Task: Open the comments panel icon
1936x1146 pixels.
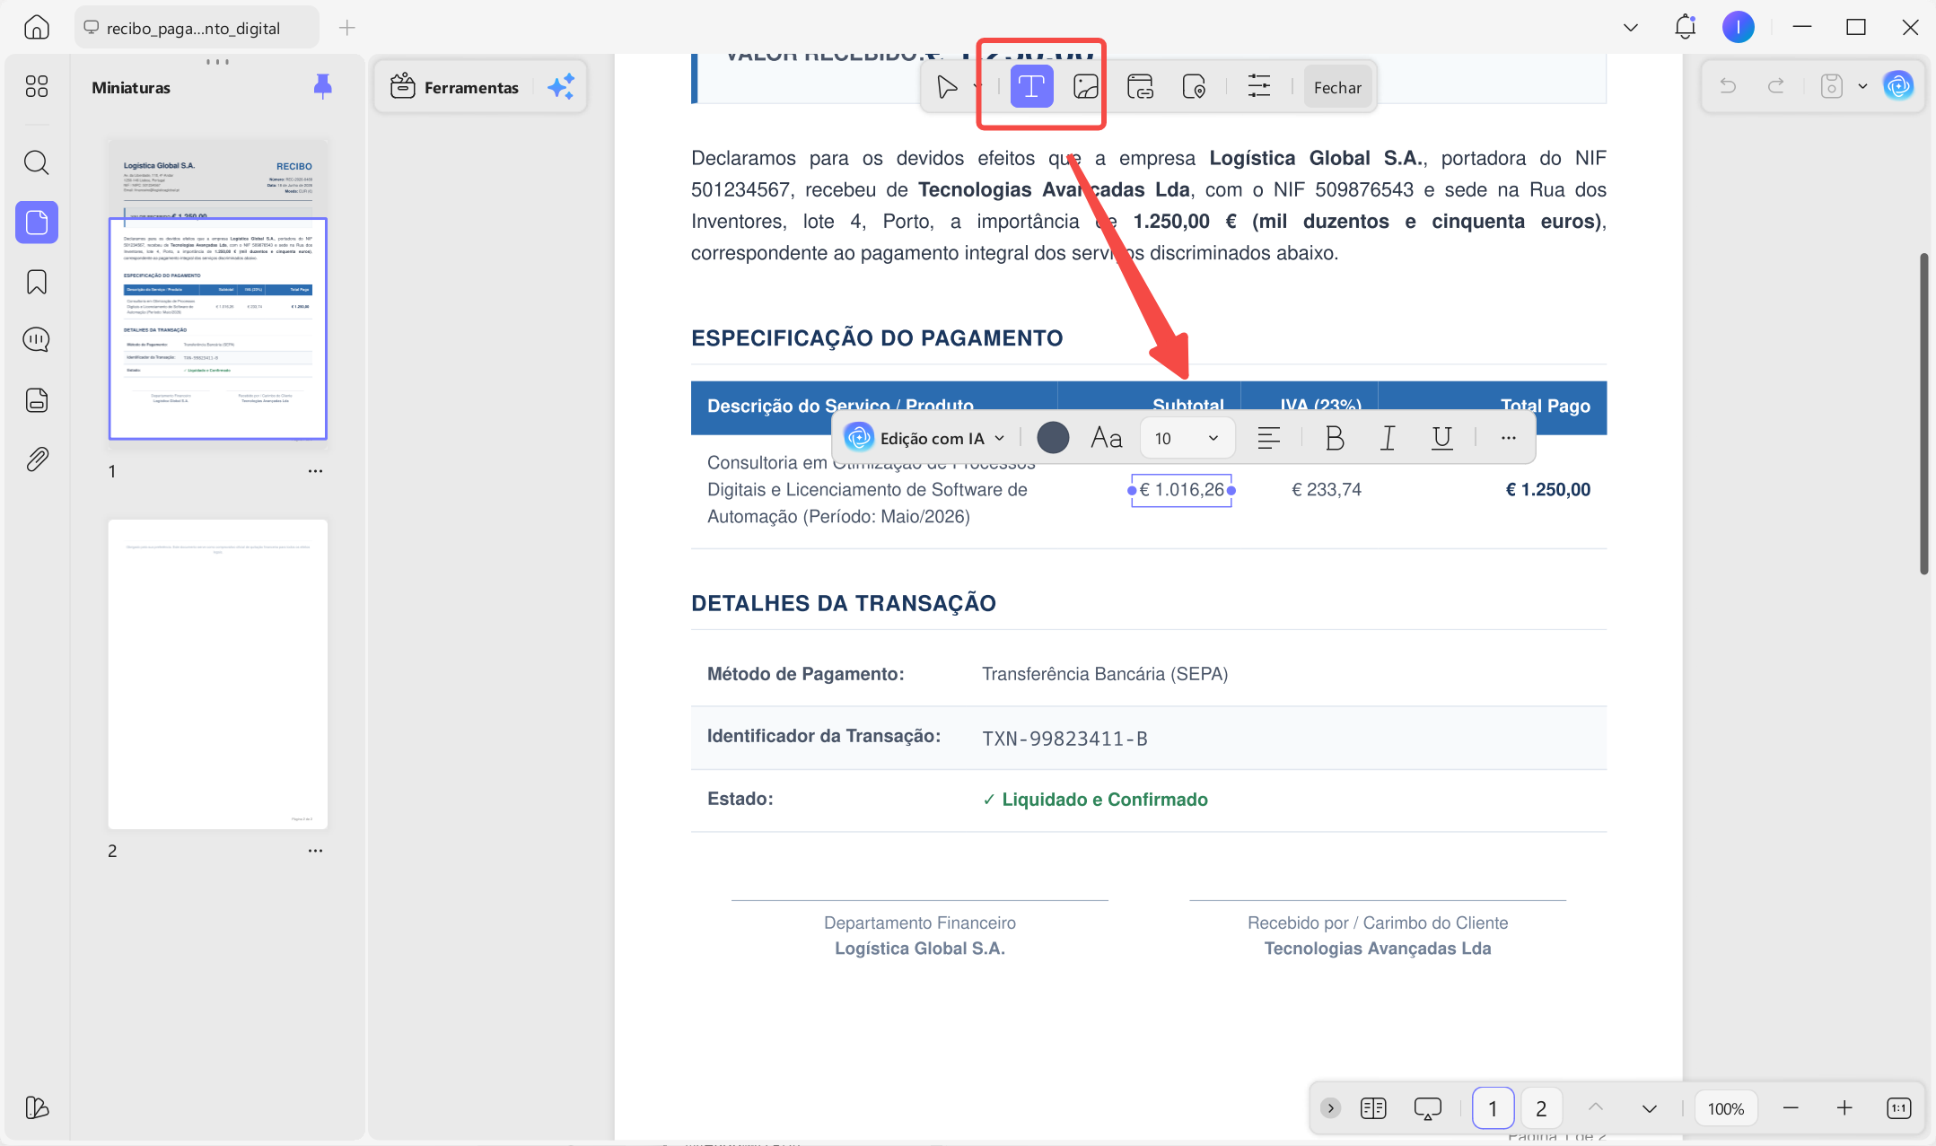Action: pos(37,339)
